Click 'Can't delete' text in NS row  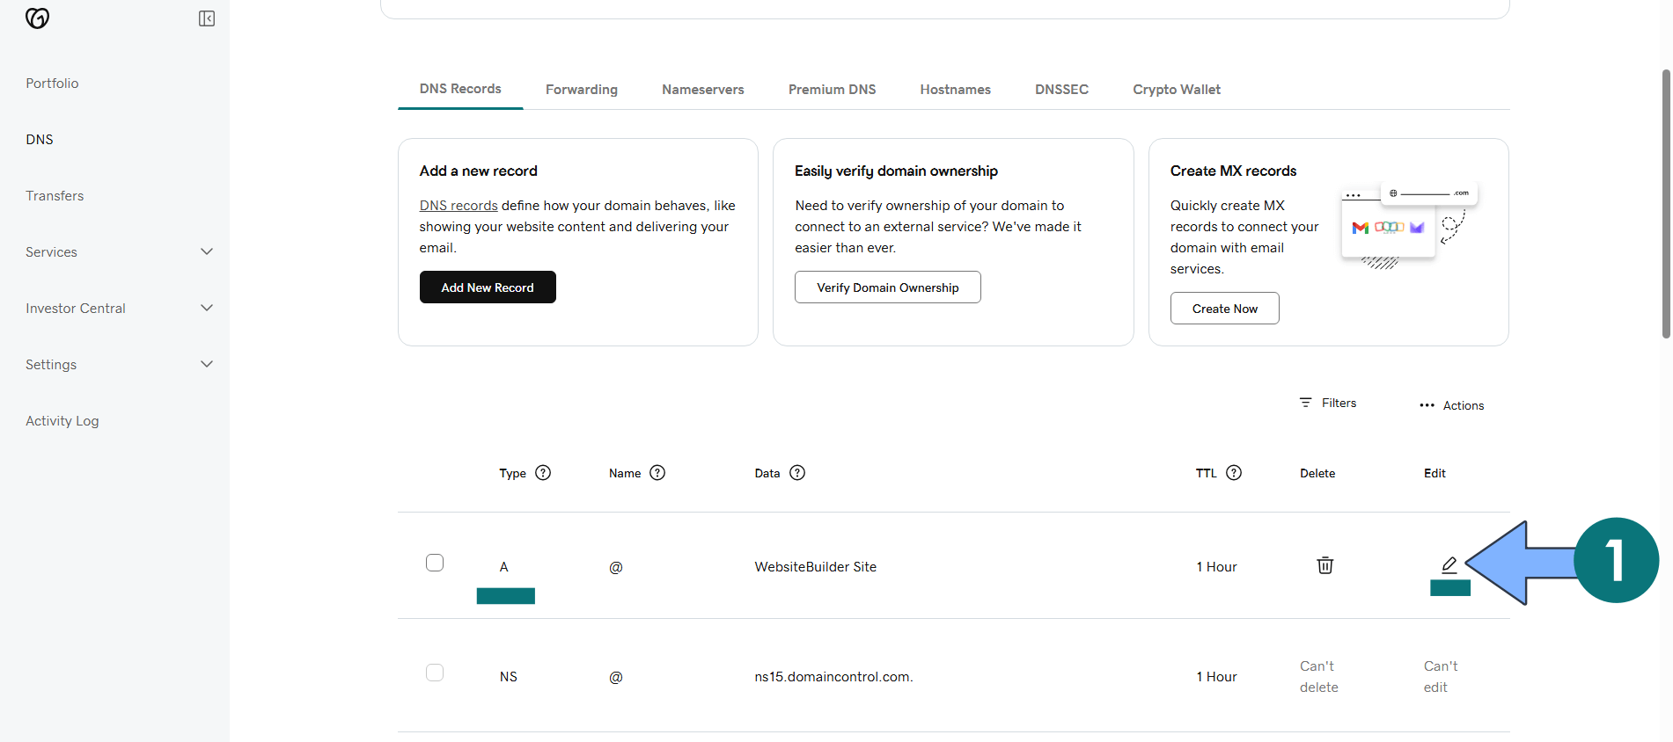tap(1319, 677)
